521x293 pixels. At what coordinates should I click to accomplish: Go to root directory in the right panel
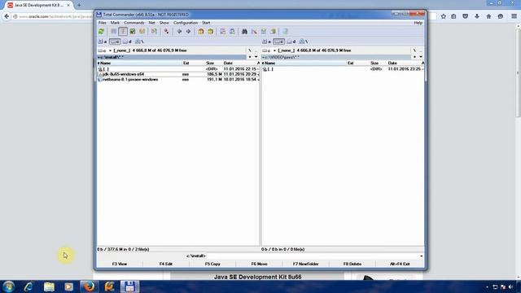[x=414, y=50]
